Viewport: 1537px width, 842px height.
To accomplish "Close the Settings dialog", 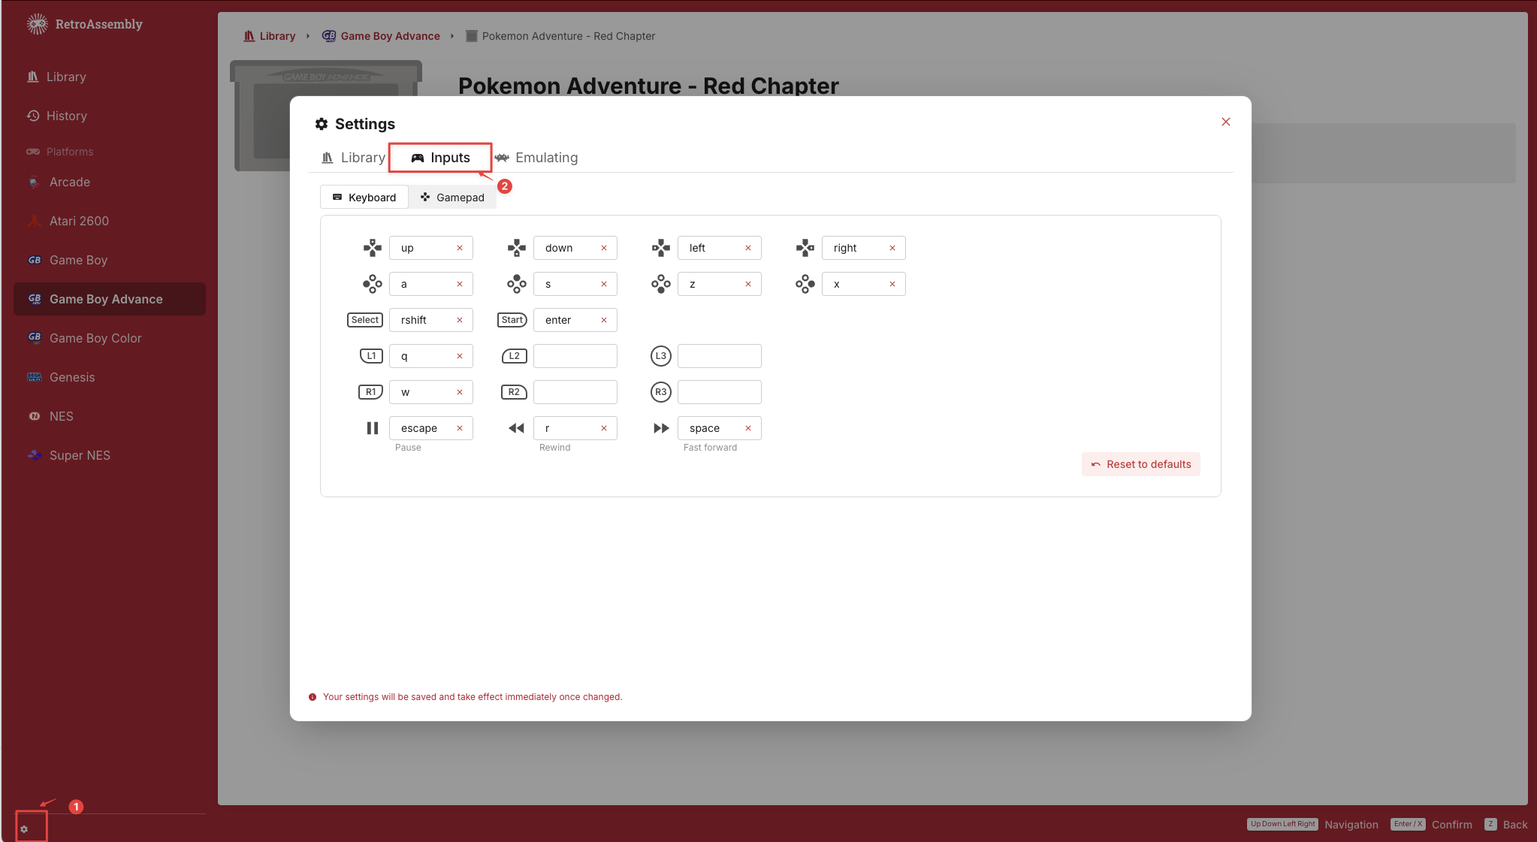I will (1226, 122).
